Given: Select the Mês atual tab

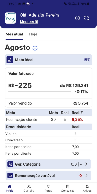Looking at the screenshot, I should [x=14, y=34].
